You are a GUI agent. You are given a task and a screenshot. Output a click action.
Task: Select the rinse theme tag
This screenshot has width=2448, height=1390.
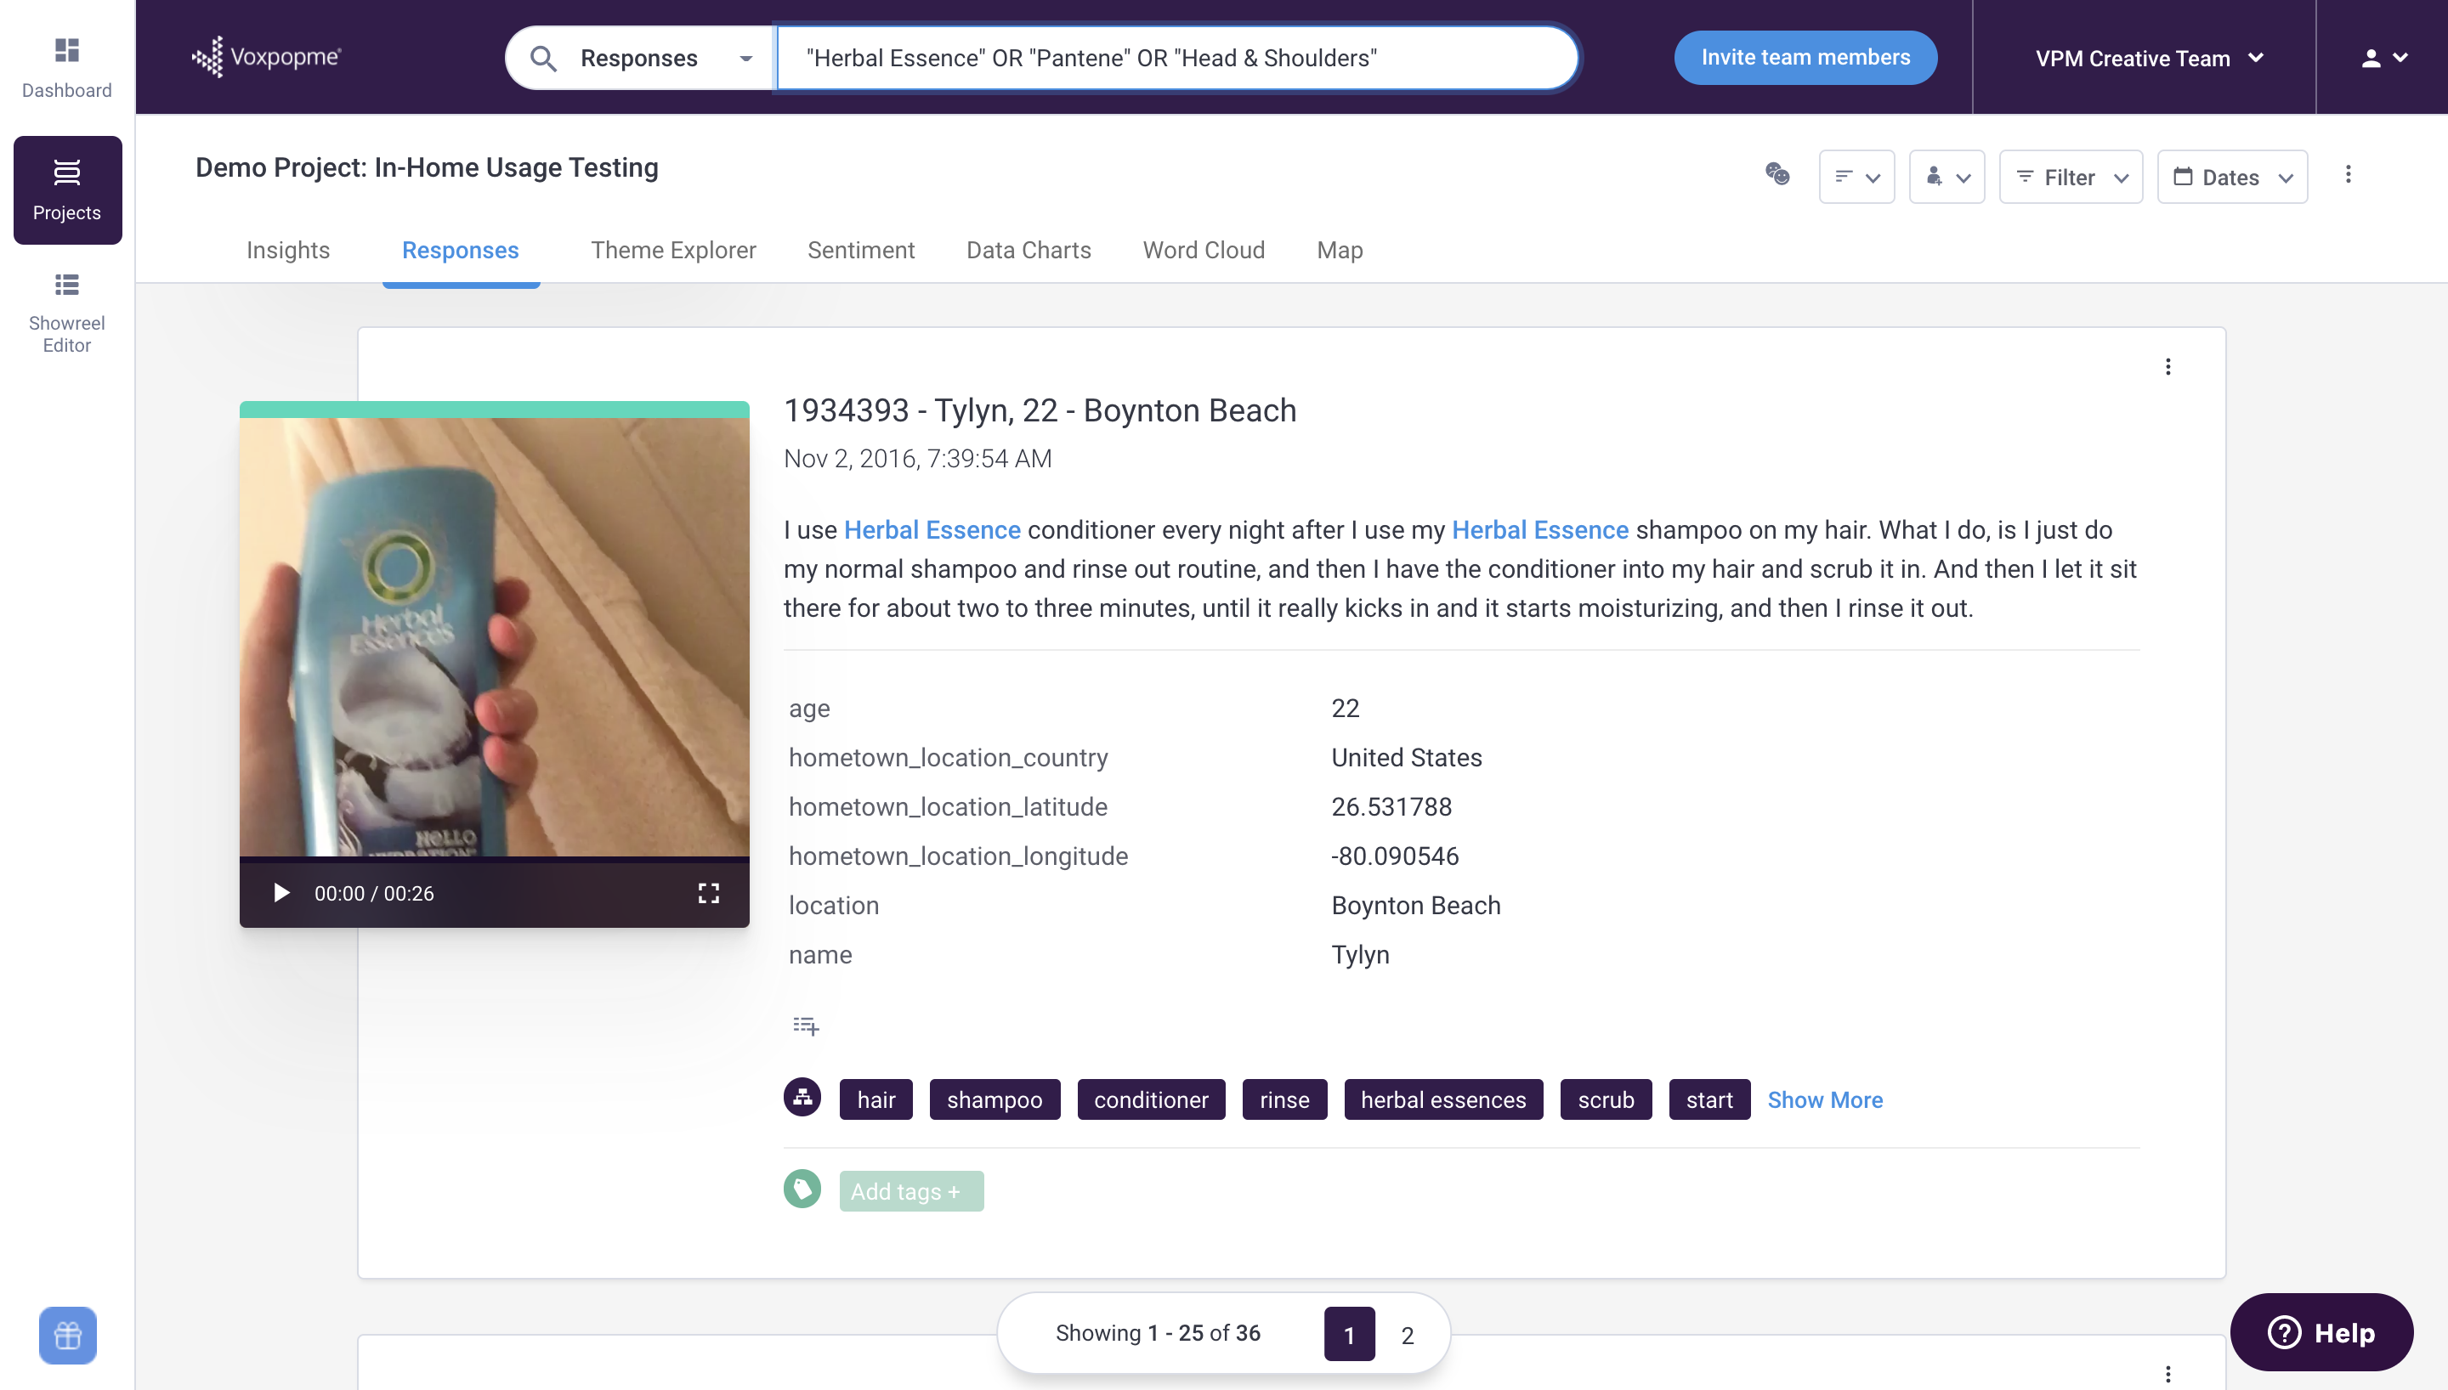pos(1284,1099)
